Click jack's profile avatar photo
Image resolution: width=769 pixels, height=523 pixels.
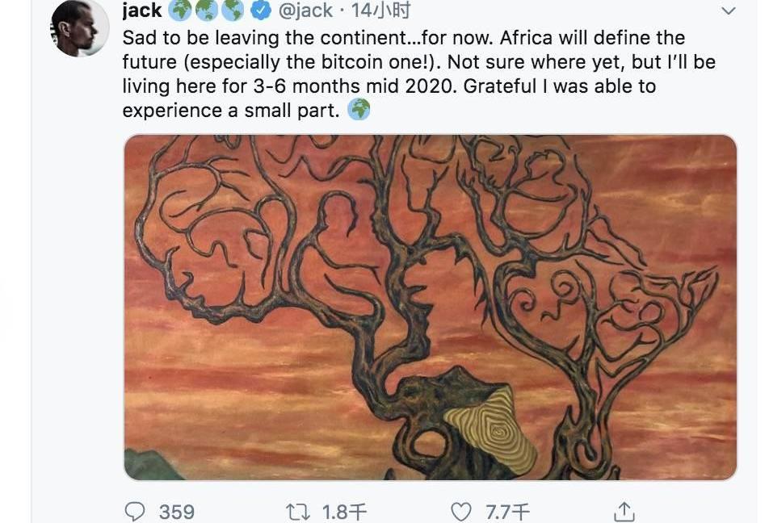[80, 28]
